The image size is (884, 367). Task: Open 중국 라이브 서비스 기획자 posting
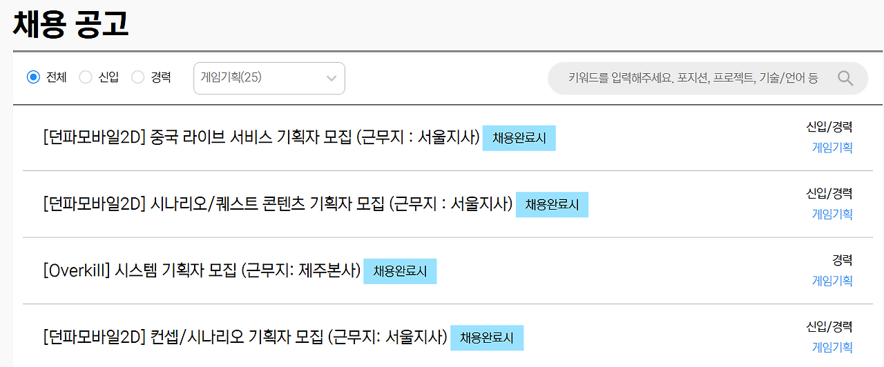coord(261,138)
